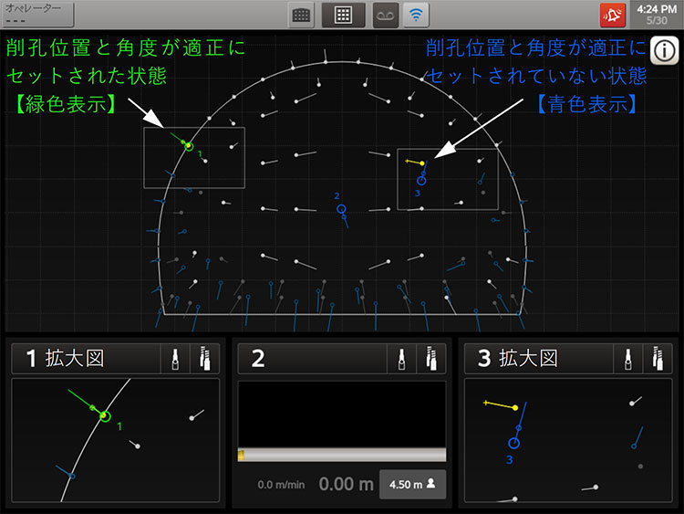Image resolution: width=684 pixels, height=514 pixels.
Task: Click the rod icon in panel 1 header
Action: [175, 359]
